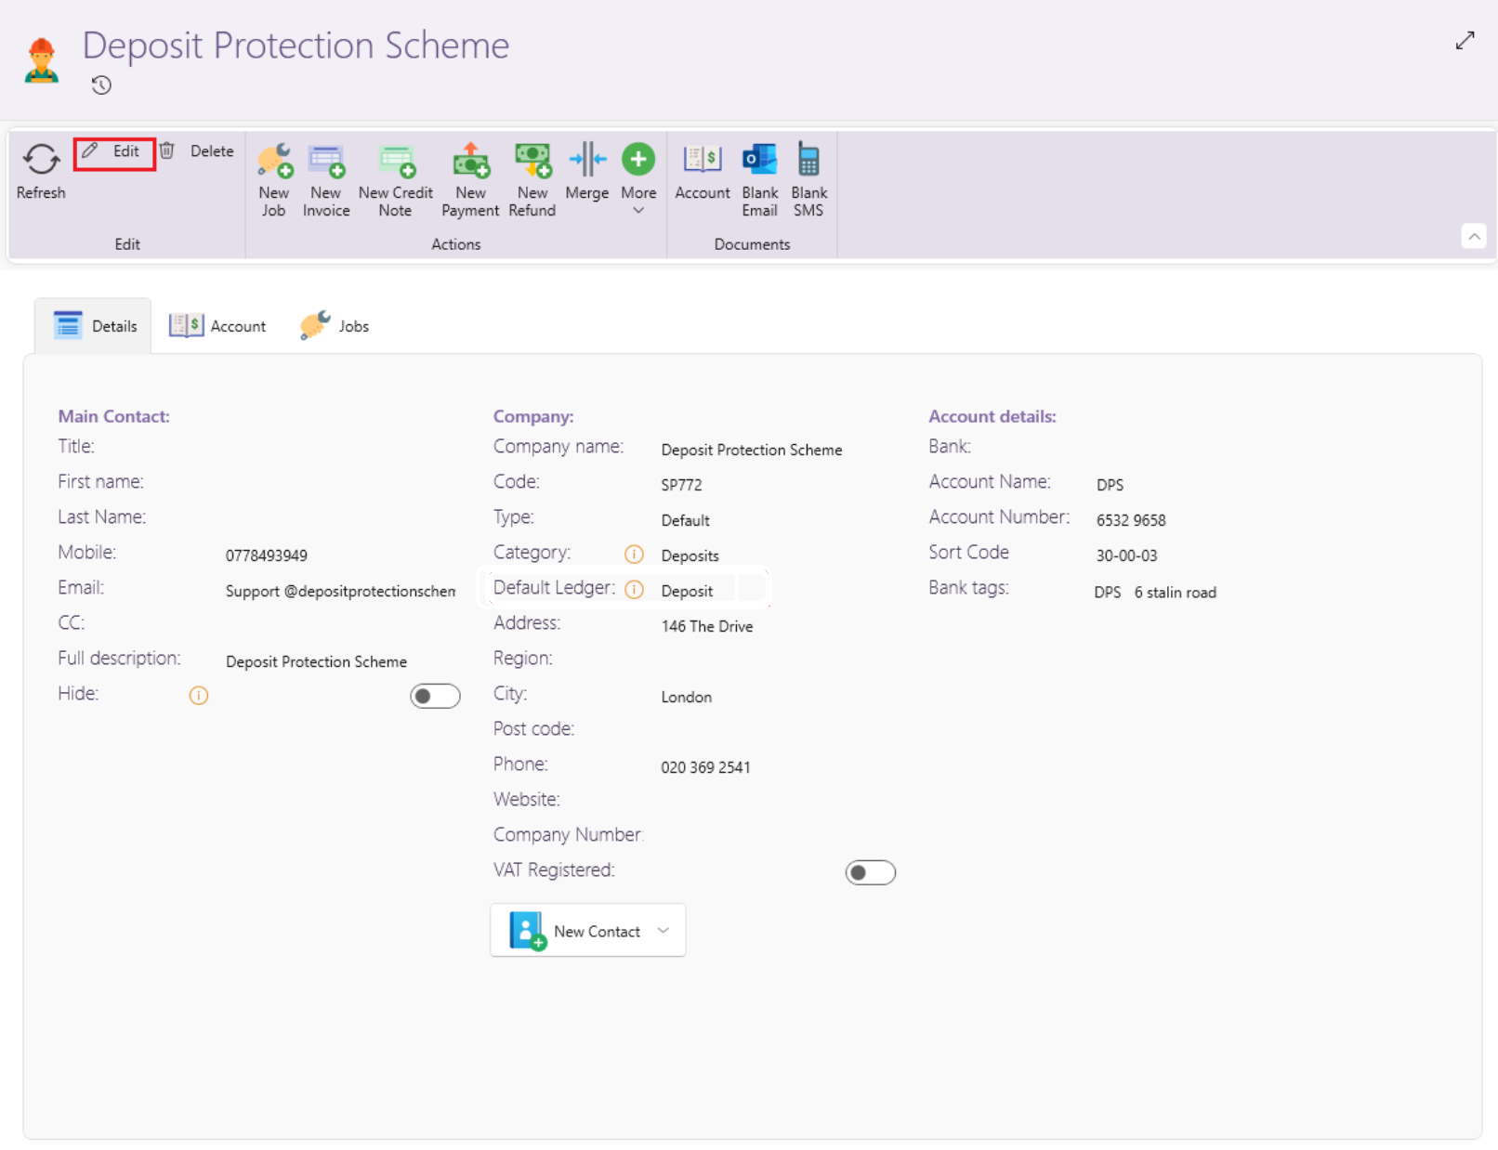The width and height of the screenshot is (1498, 1150).
Task: Click the Account Name value DPS
Action: tap(1110, 485)
